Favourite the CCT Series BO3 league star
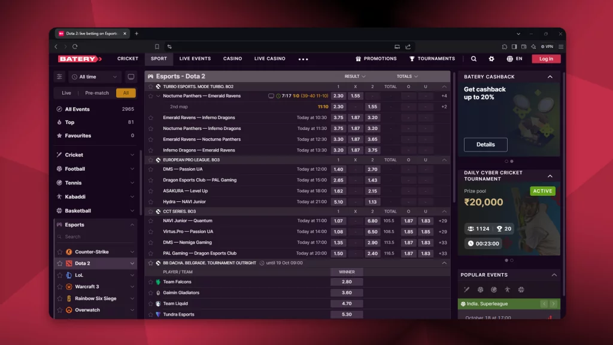This screenshot has height=345, width=613. (x=150, y=211)
